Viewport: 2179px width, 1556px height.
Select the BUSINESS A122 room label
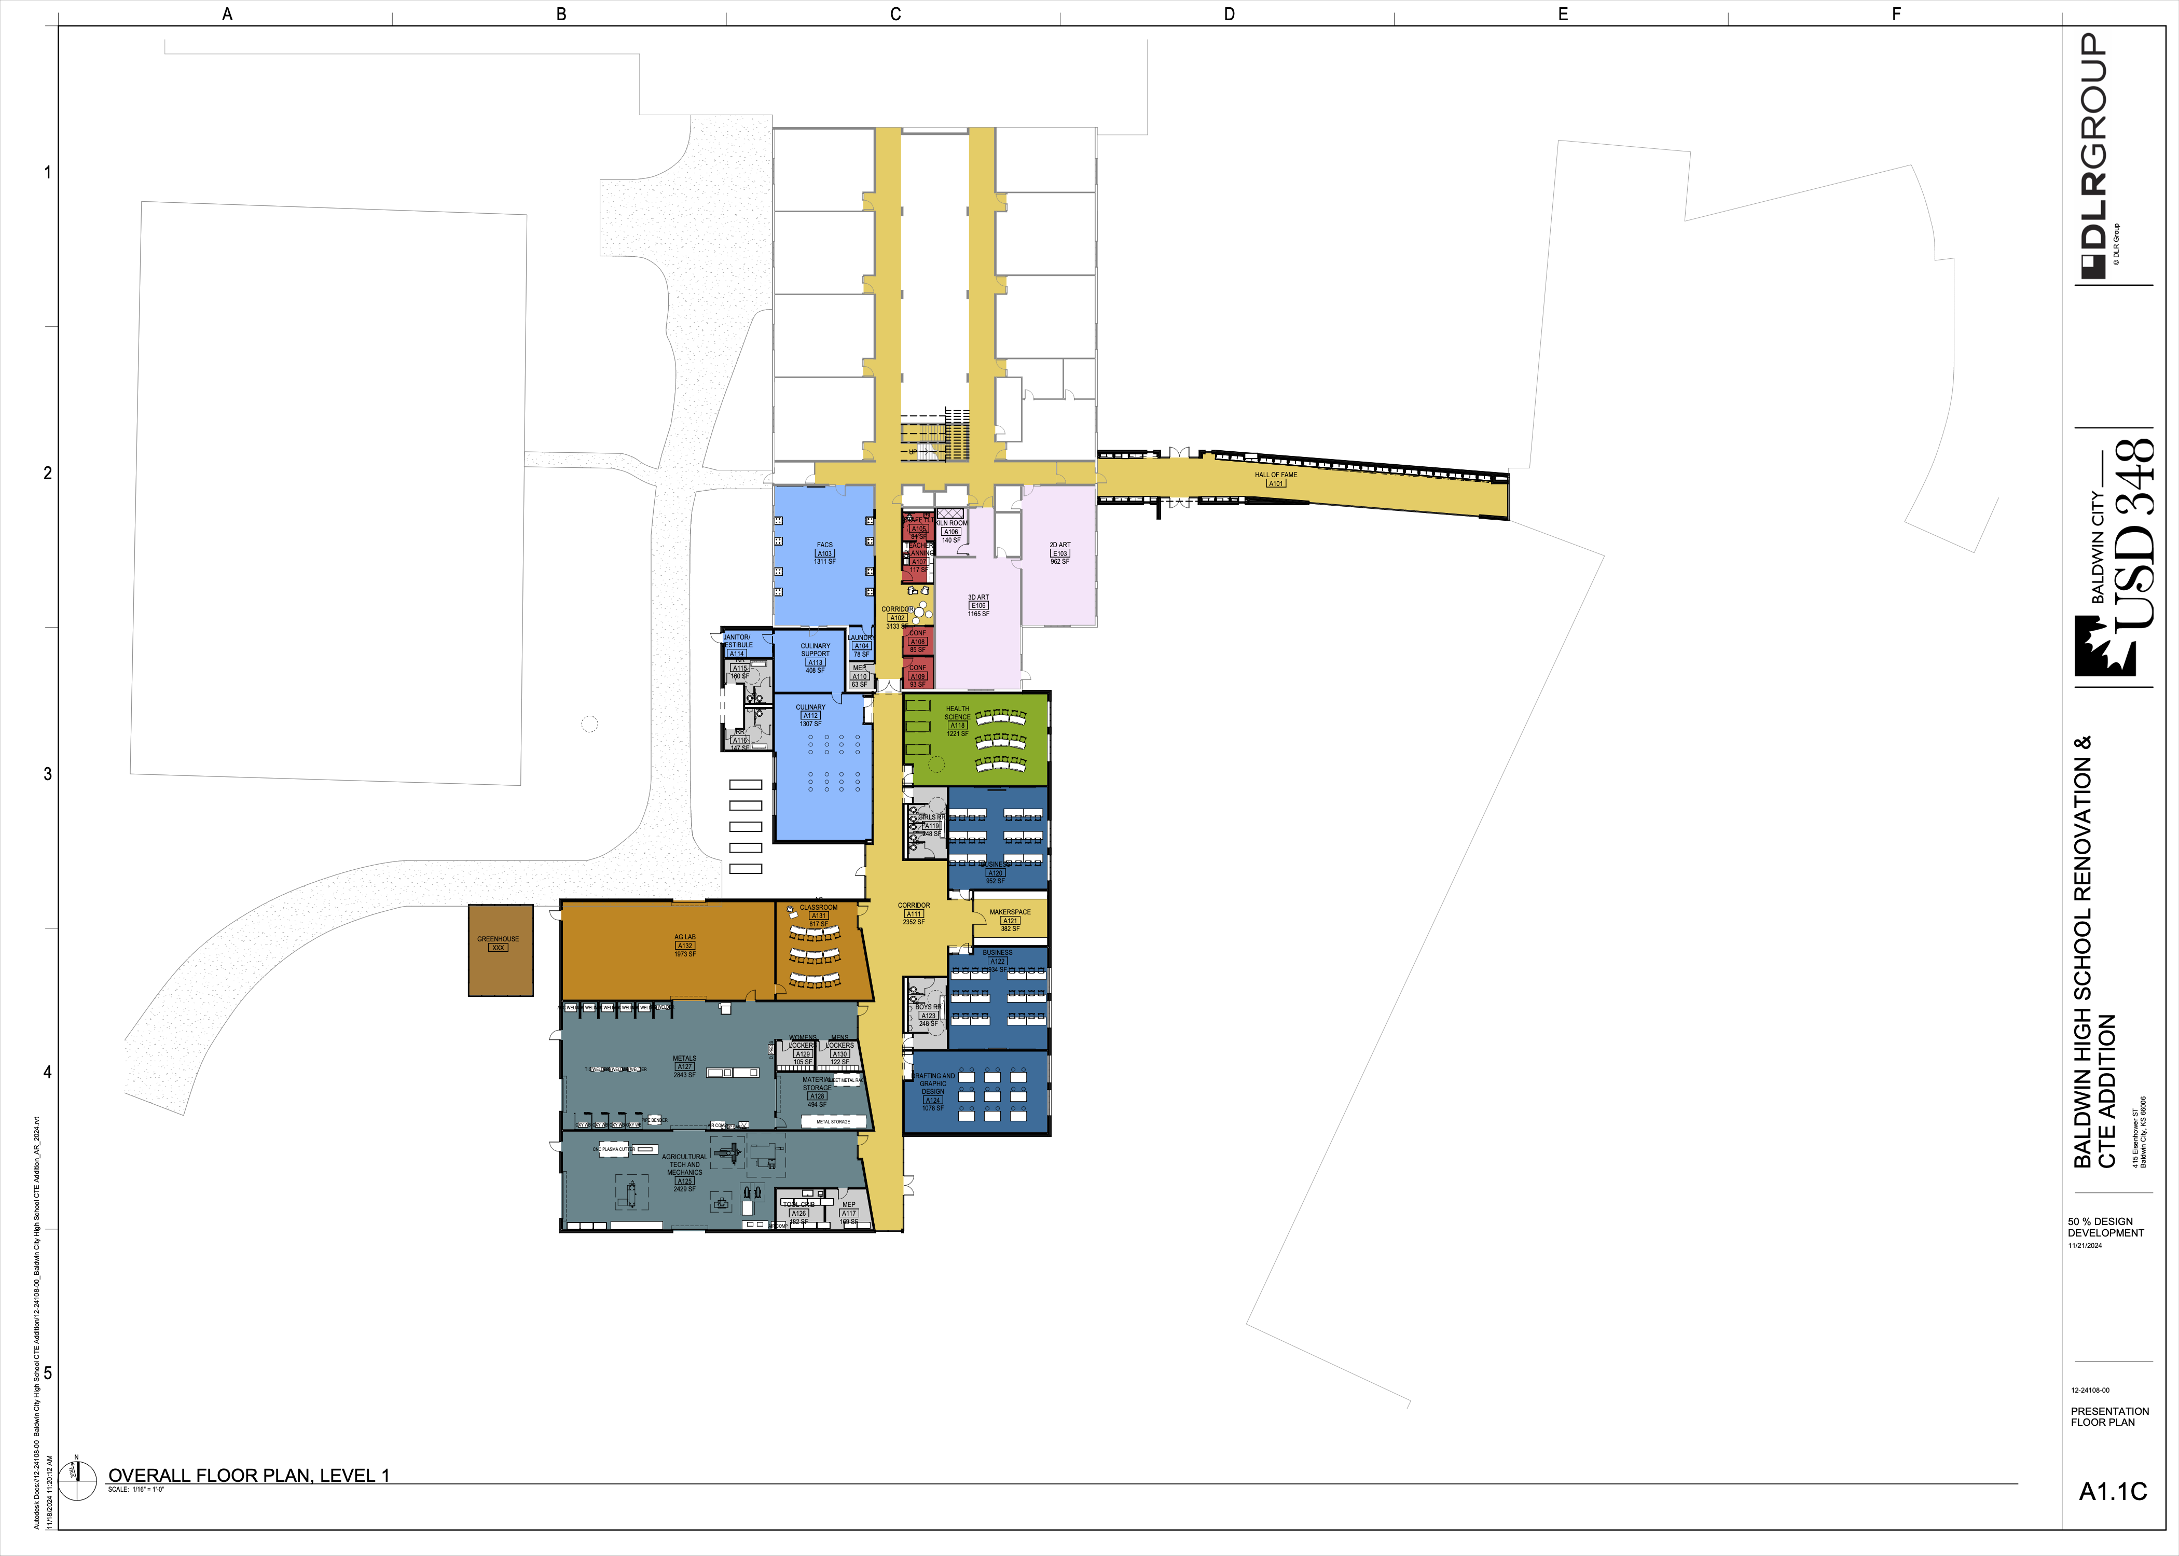point(998,961)
